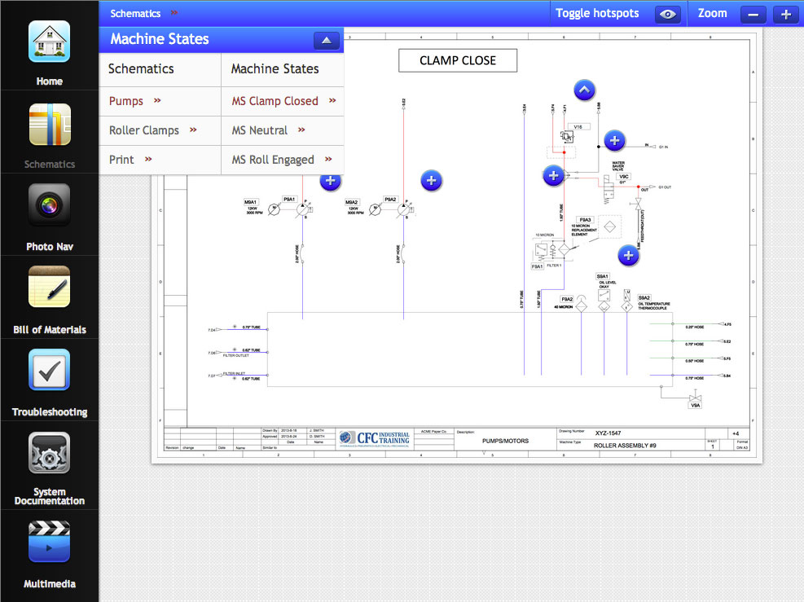This screenshot has height=602, width=804.
Task: Open Troubleshooting checkmark icon
Action: (49, 370)
